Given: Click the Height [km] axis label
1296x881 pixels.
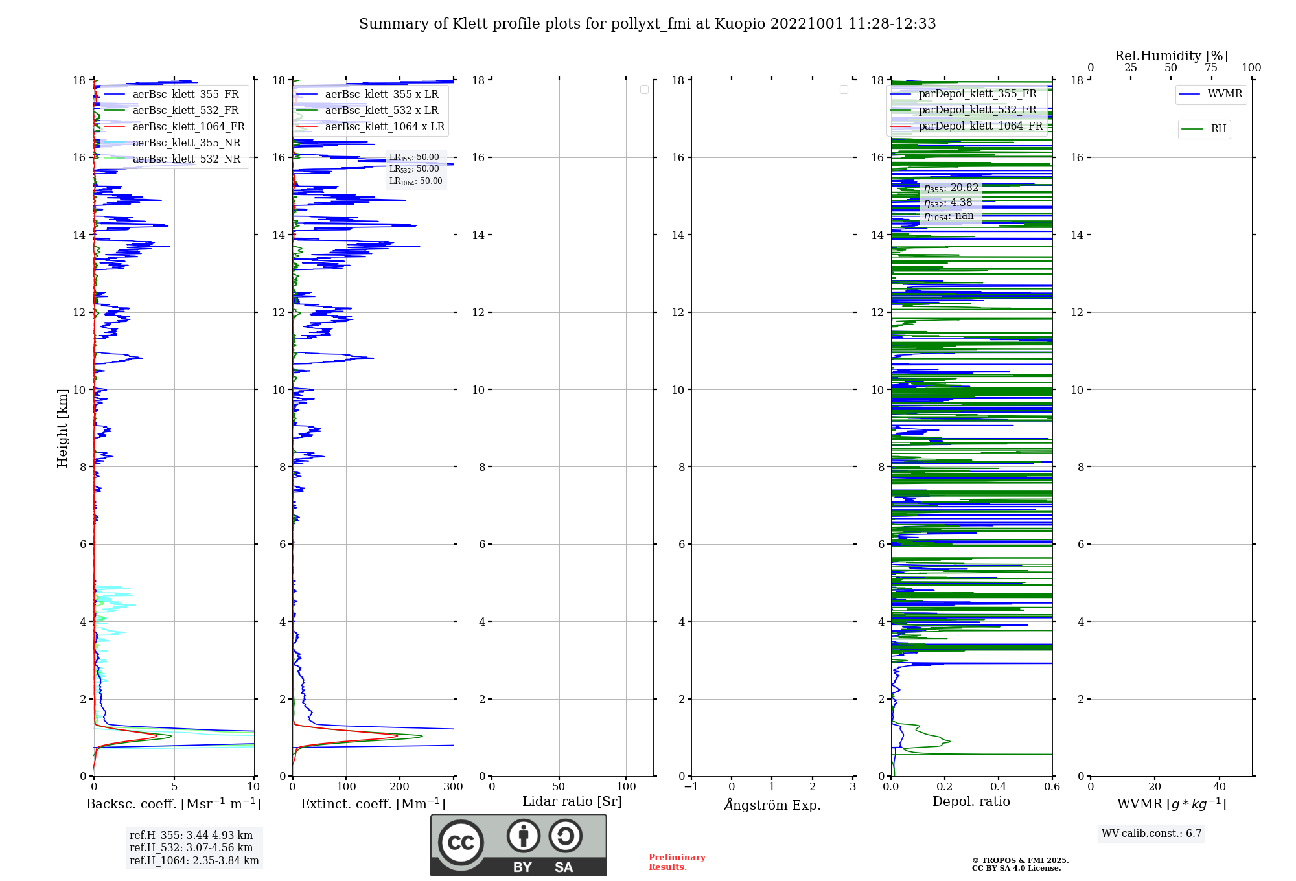Looking at the screenshot, I should [62, 428].
